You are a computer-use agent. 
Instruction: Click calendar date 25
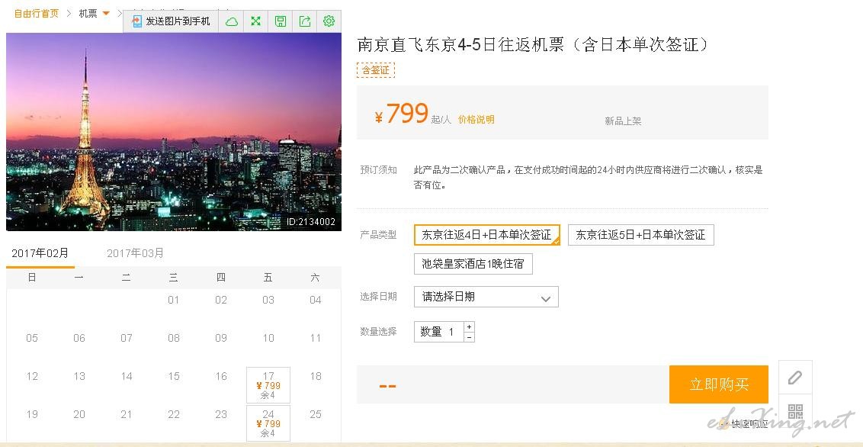pos(316,414)
